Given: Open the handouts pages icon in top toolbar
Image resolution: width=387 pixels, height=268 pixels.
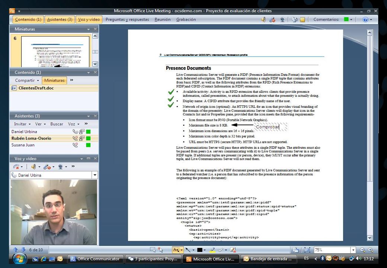Looking at the screenshot, I should point(294,19).
